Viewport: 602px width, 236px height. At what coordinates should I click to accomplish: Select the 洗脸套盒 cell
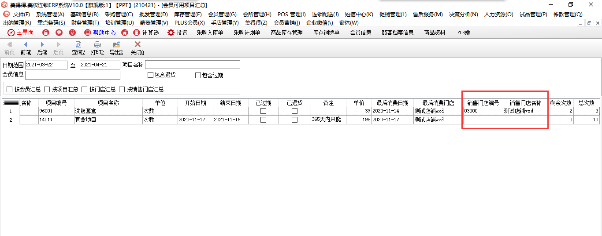(x=108, y=111)
